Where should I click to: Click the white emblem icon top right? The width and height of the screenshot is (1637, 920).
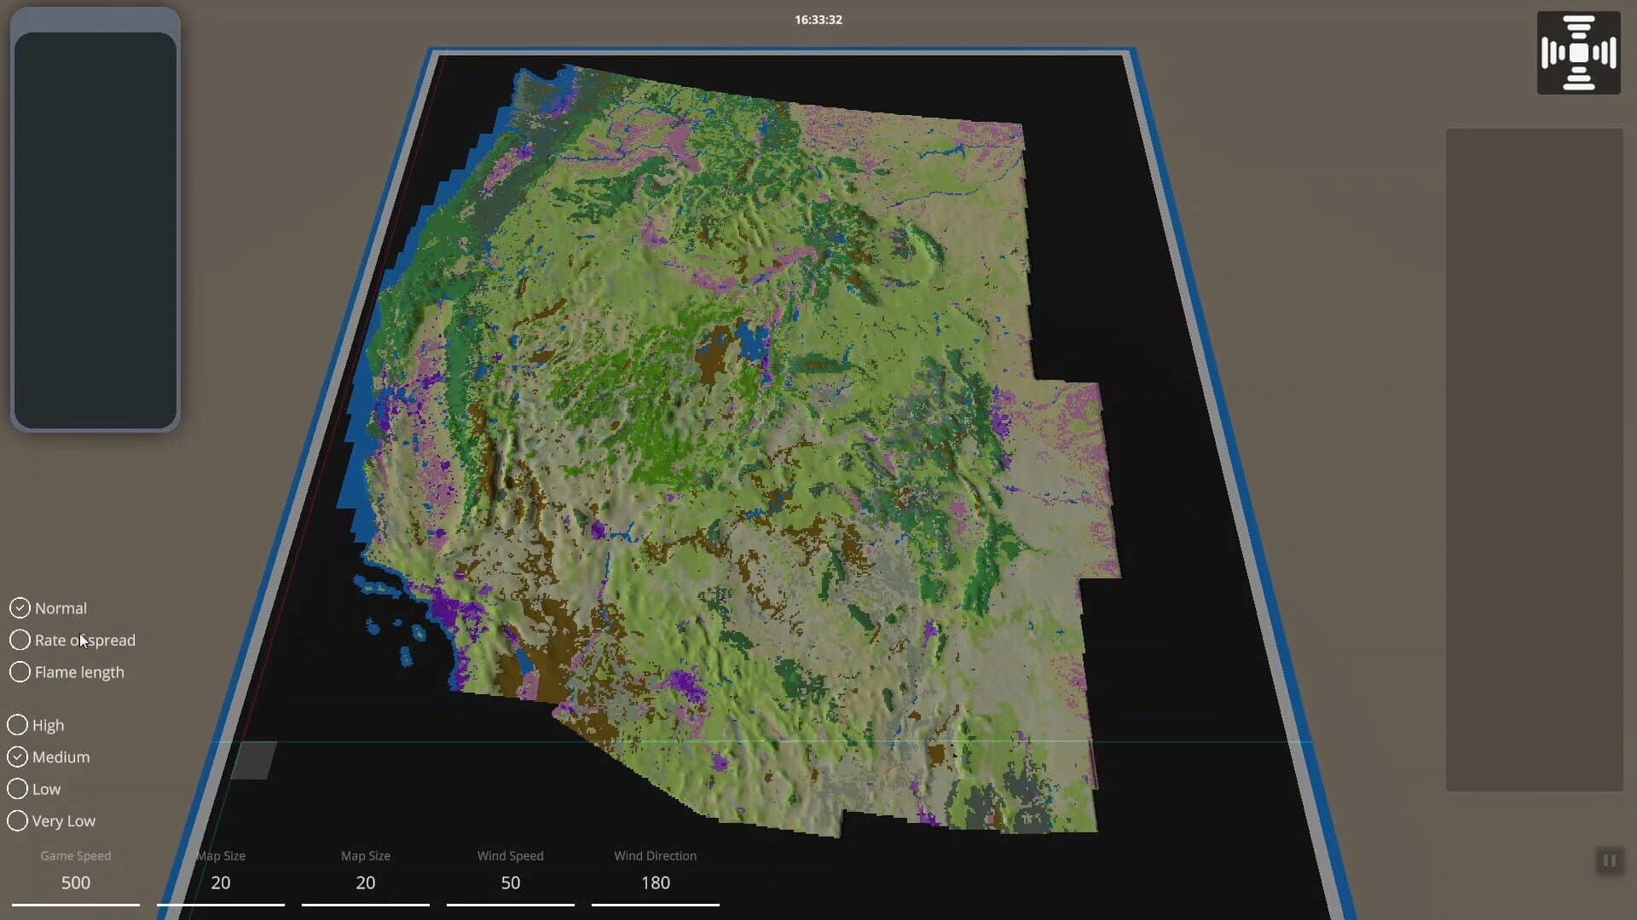[1578, 53]
